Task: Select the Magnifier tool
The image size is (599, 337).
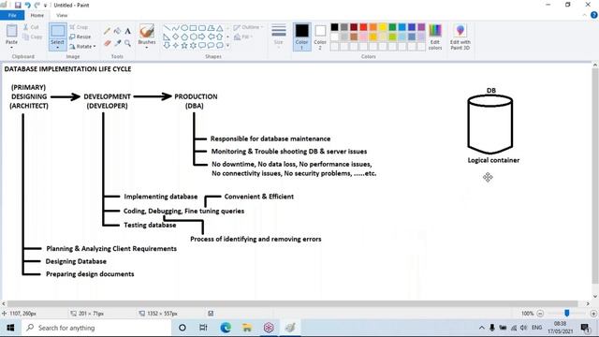Action: [x=127, y=43]
